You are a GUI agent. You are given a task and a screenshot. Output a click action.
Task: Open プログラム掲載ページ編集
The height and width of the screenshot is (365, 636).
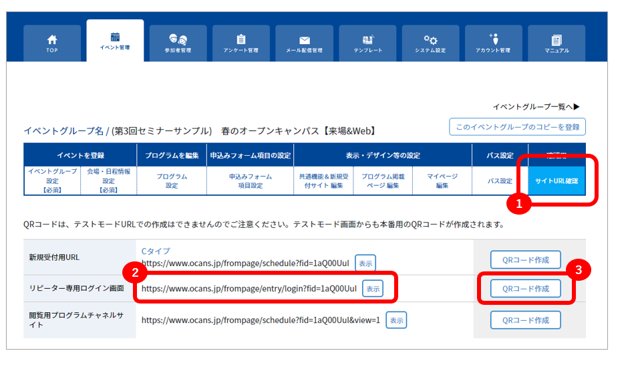(383, 180)
